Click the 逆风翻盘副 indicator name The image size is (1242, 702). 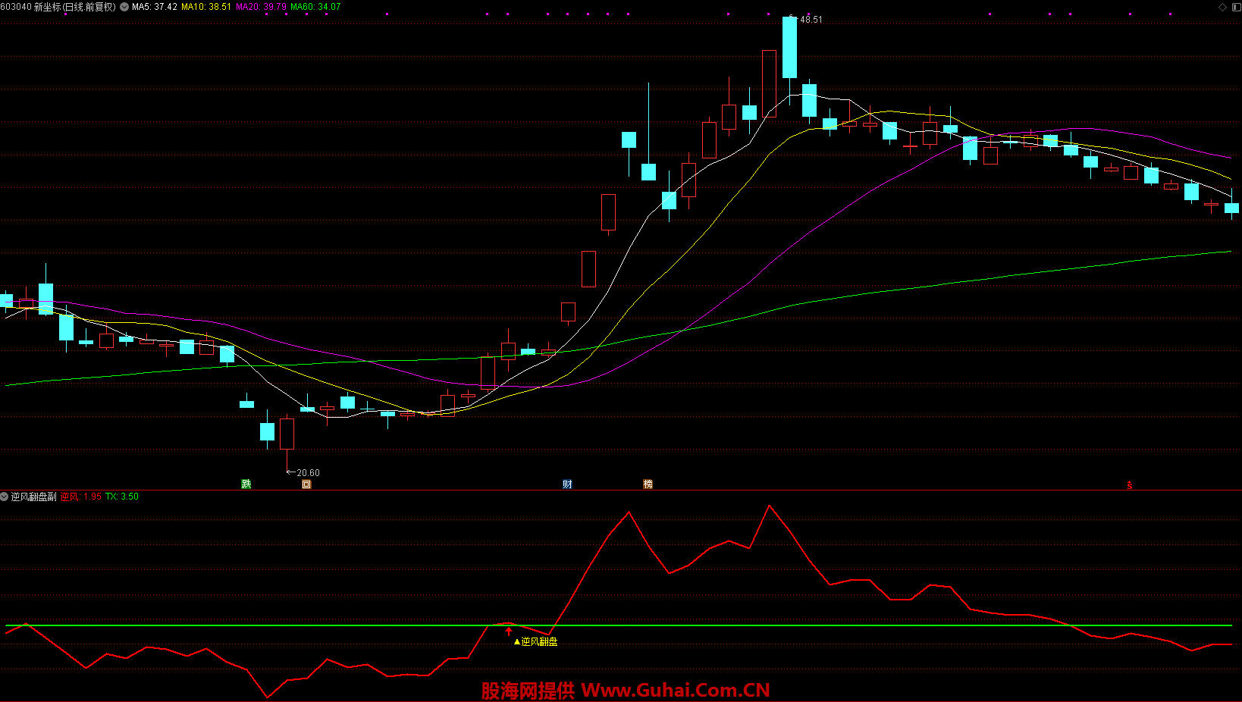coord(33,497)
